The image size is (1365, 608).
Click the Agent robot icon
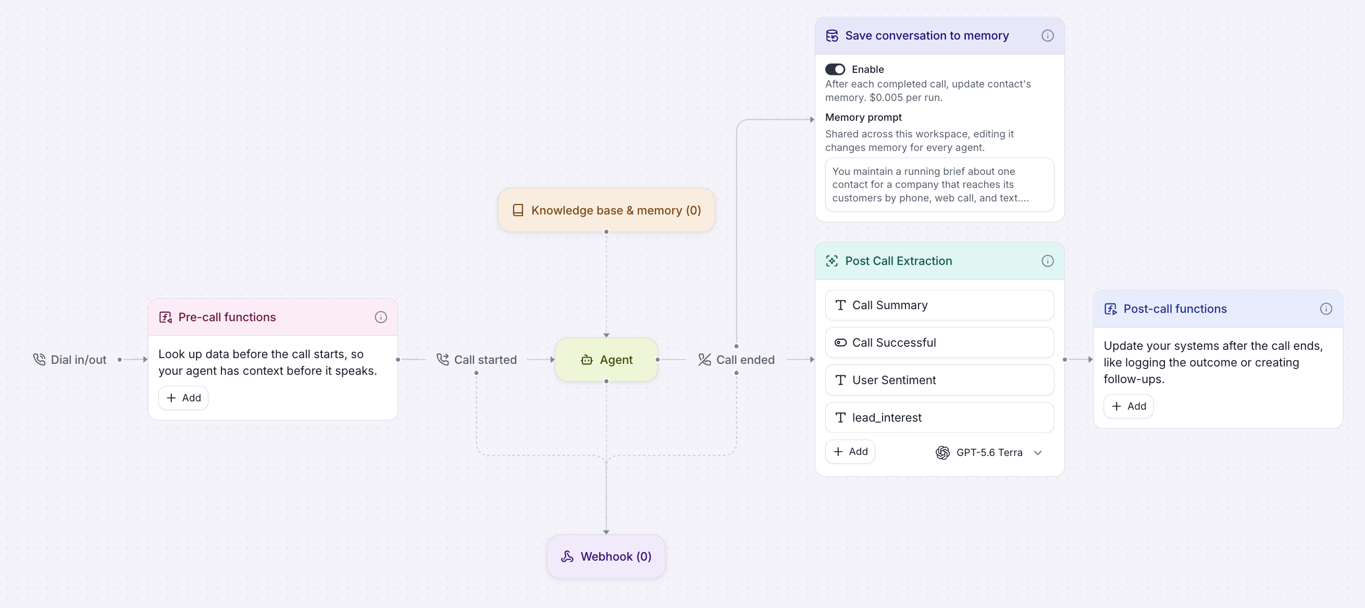point(587,360)
